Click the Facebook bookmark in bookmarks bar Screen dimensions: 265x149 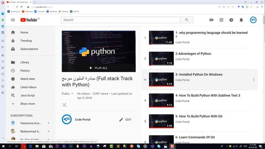click(52, 12)
